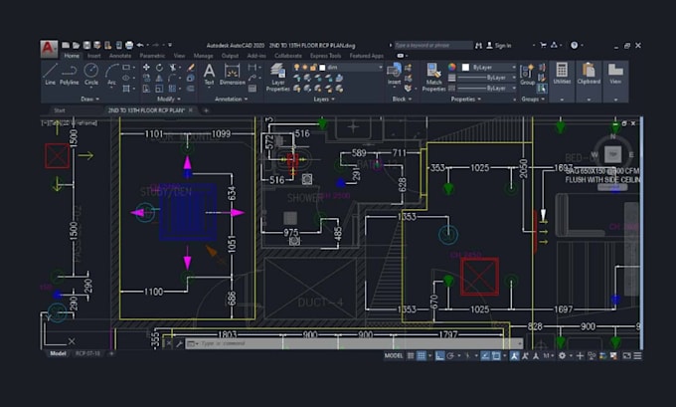Screen dimensions: 676x407
Task: Click the Undo arrow
Action: tap(140, 45)
